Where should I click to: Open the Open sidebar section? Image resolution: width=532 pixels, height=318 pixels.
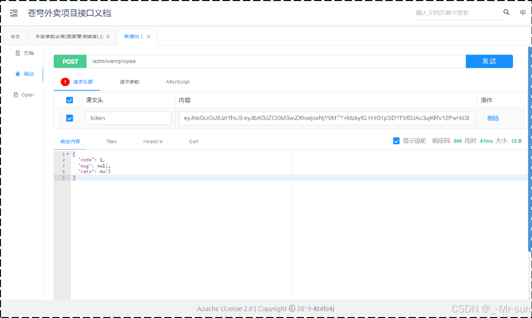pos(24,95)
